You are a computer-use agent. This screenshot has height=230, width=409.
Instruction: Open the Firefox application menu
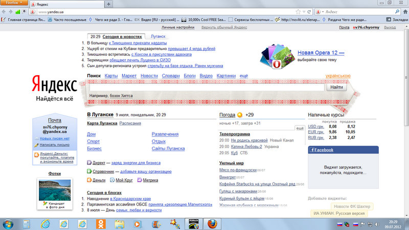pos(14,3)
